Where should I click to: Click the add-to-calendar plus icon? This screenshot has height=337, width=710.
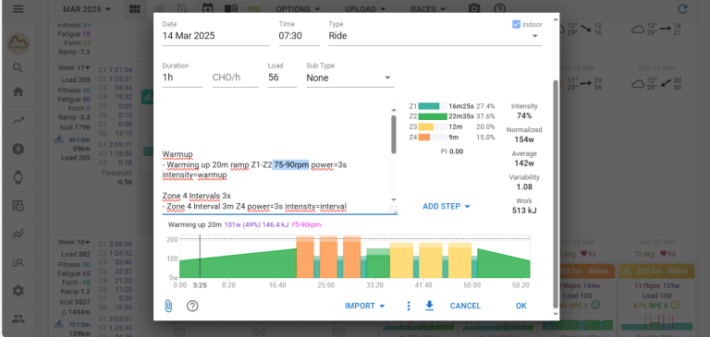point(207,9)
